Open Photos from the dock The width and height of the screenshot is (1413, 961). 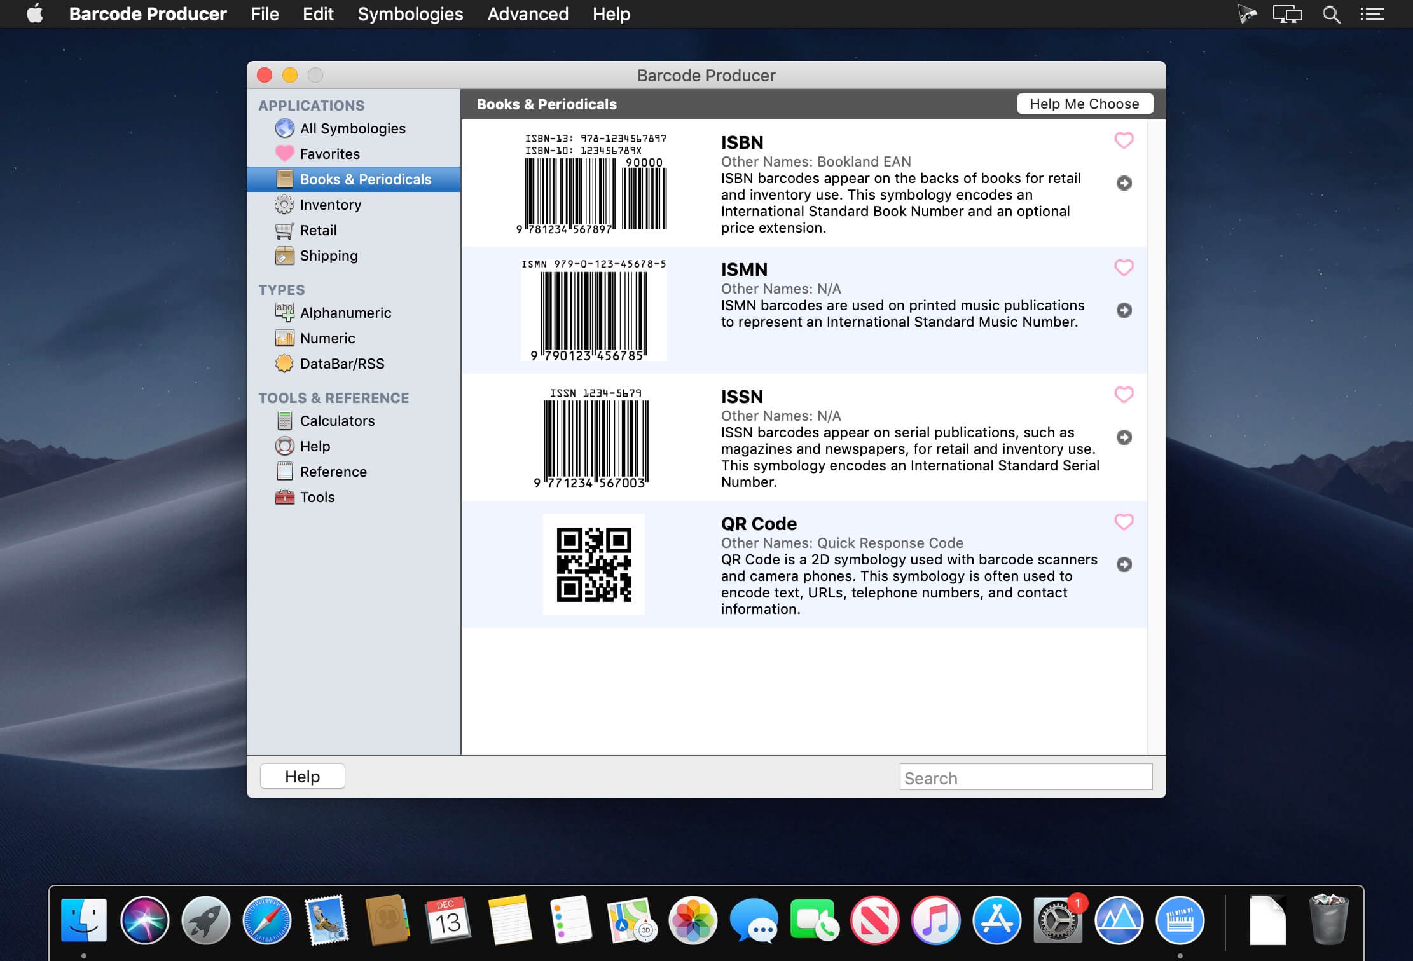tap(693, 920)
